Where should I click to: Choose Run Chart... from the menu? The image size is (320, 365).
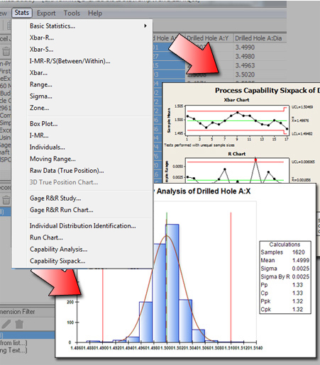[x=82, y=237]
